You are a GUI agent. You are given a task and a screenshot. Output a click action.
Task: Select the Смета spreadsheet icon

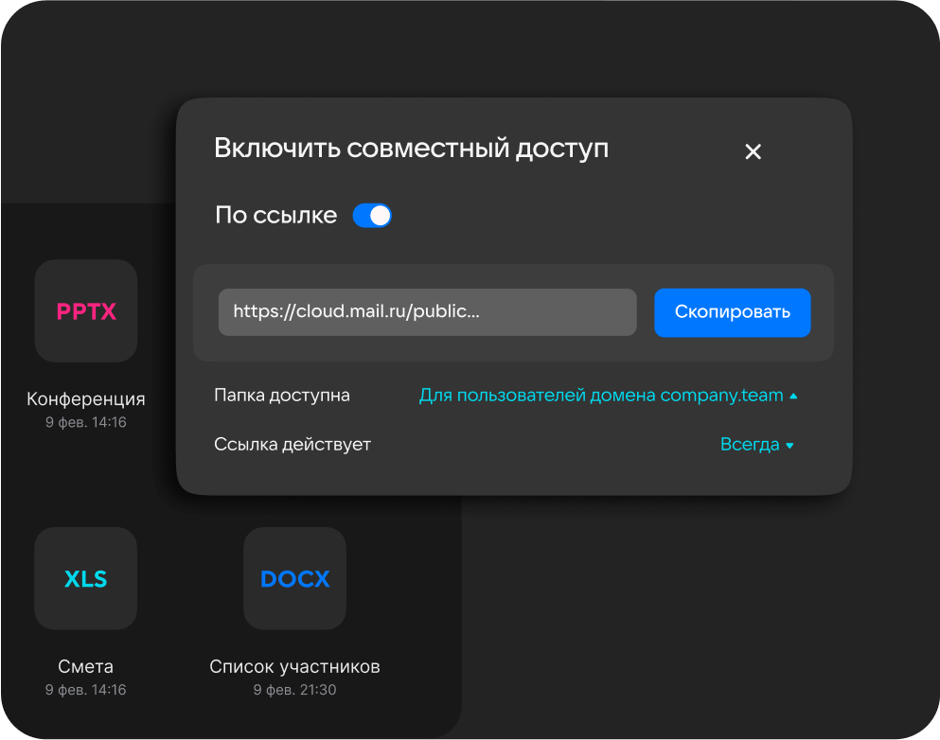click(85, 578)
